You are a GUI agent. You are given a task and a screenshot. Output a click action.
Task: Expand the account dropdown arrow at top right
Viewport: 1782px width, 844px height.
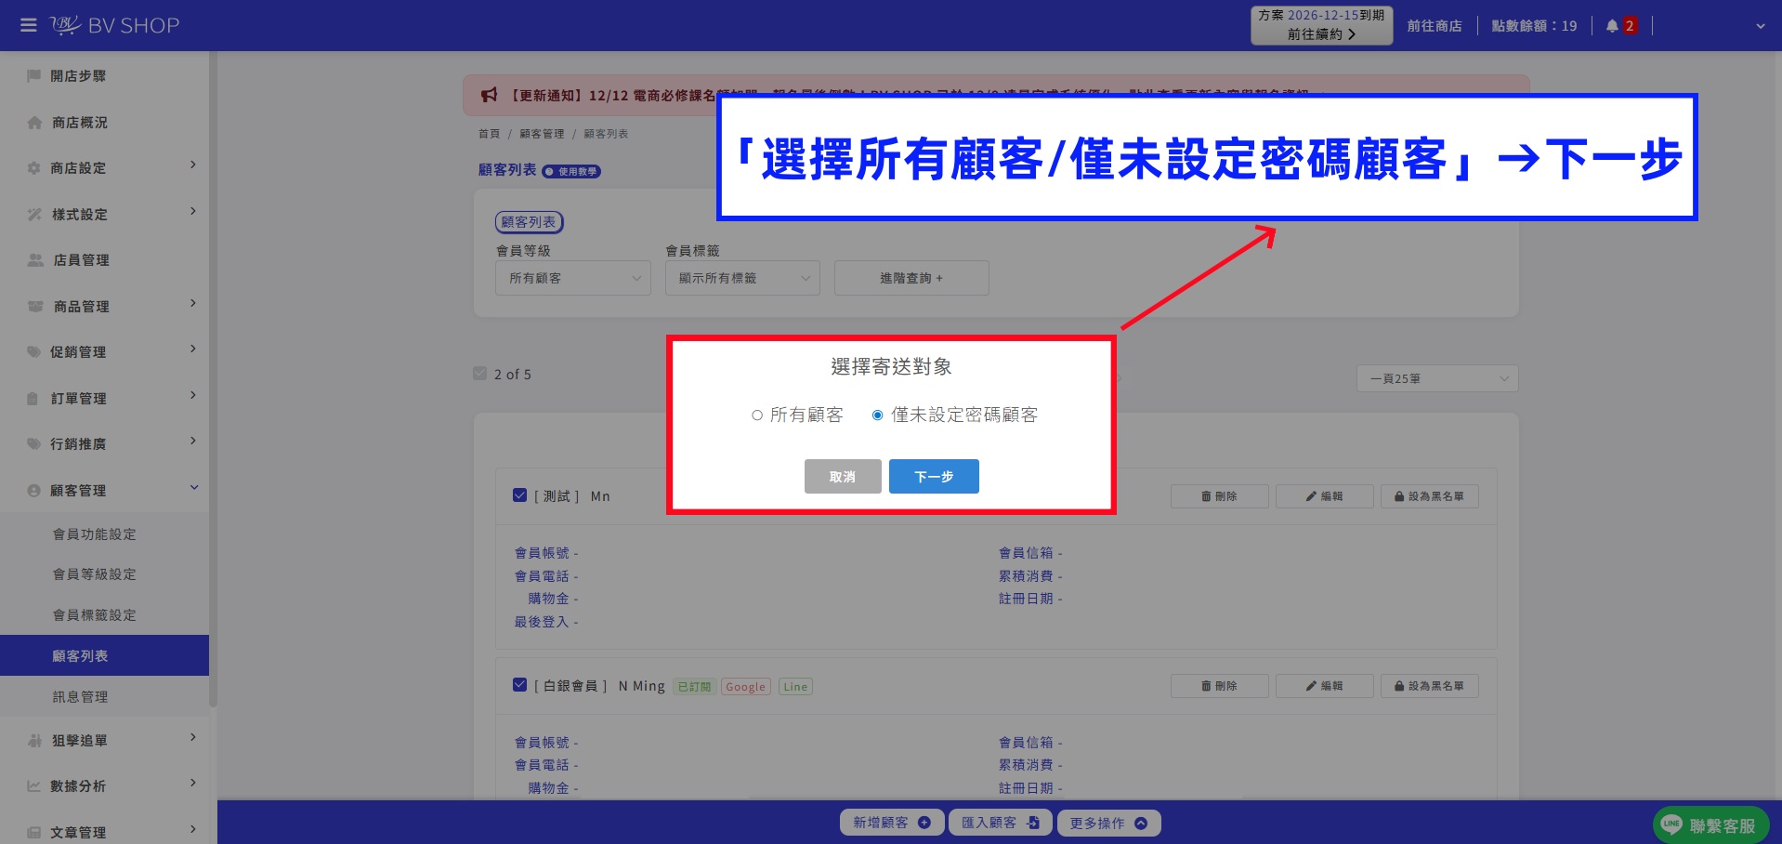pos(1760,26)
